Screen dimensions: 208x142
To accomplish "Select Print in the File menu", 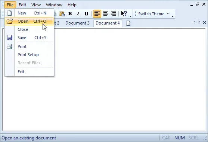I will tap(29, 46).
